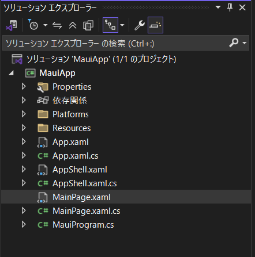The width and height of the screenshot is (255, 257).
Task: Open pending changes filter dropdown arrow
Action: coord(46,25)
